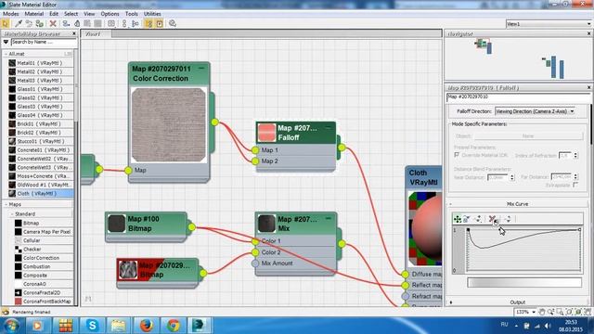This screenshot has width=594, height=334.
Task: Collapse the Color Correction node
Action: click(x=201, y=69)
